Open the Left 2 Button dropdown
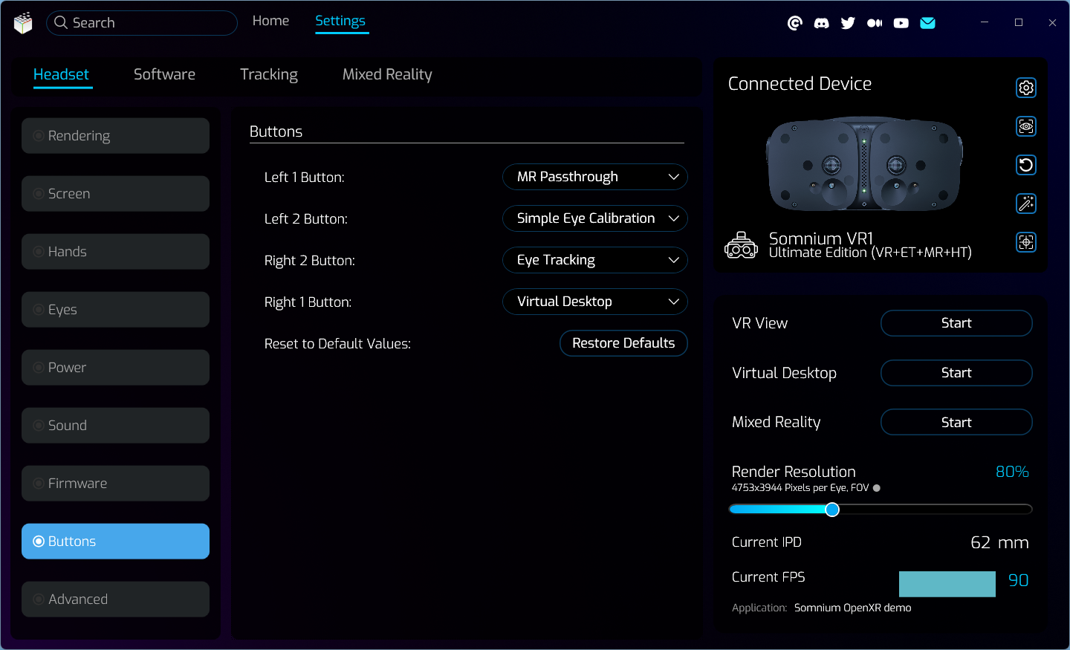 point(595,218)
